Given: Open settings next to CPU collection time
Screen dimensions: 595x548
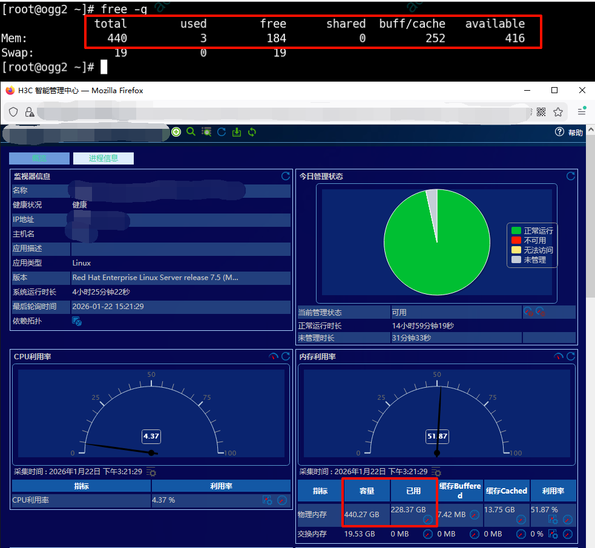Looking at the screenshot, I should [x=151, y=472].
